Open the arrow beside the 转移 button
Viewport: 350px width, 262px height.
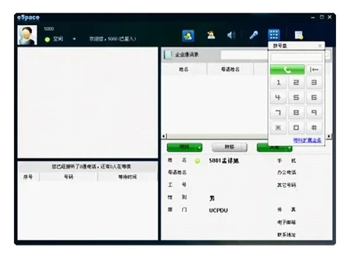coord(245,148)
